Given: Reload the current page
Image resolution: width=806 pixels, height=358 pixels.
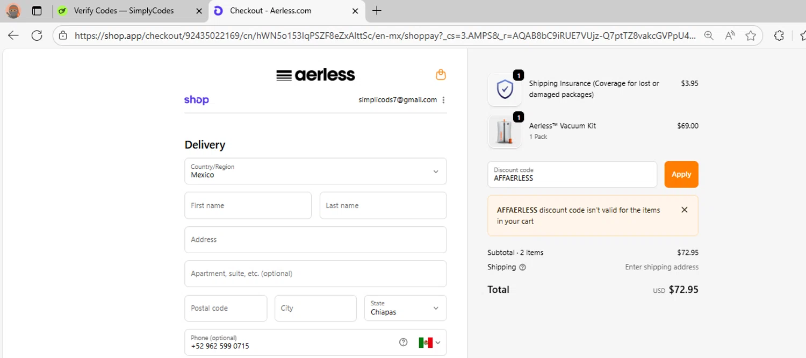Looking at the screenshot, I should [37, 35].
